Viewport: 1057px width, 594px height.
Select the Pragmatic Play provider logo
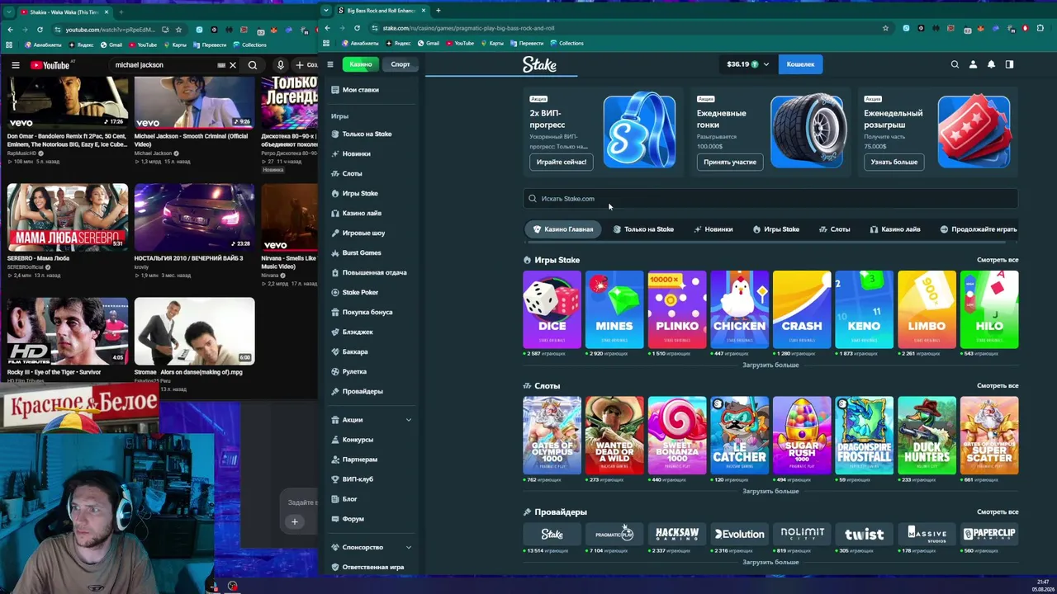point(614,535)
